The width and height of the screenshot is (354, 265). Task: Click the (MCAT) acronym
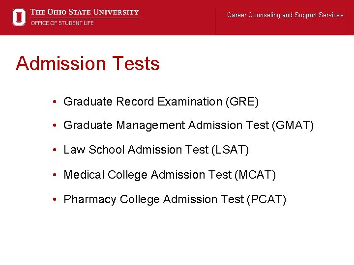255,175
